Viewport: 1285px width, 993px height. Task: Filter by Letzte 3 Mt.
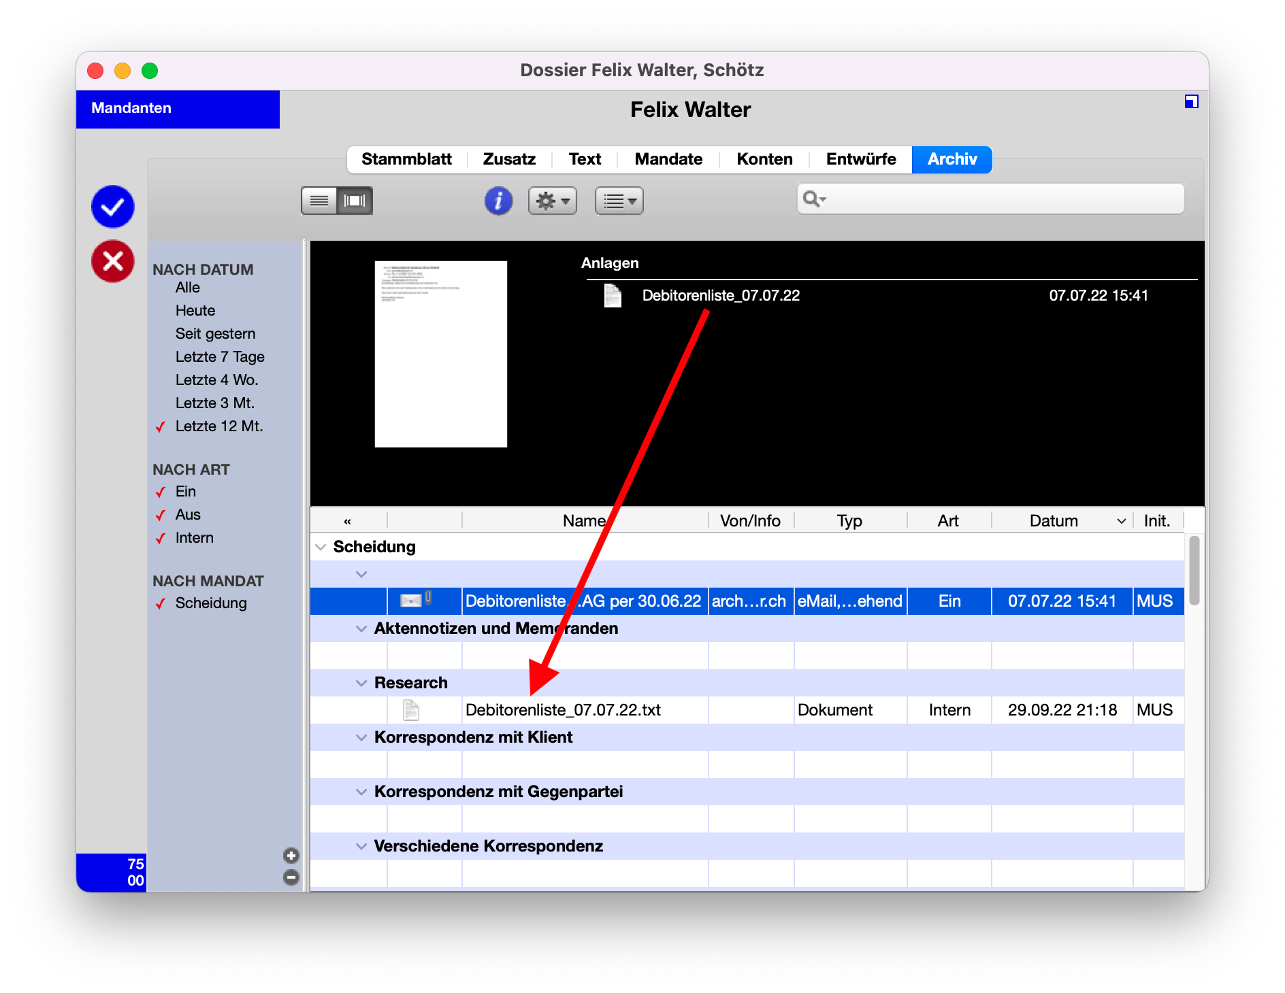coord(215,403)
